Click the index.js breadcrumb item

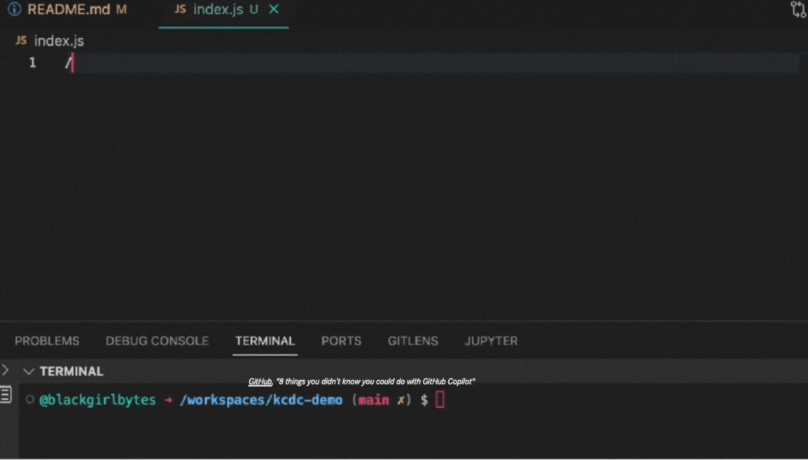click(x=59, y=41)
